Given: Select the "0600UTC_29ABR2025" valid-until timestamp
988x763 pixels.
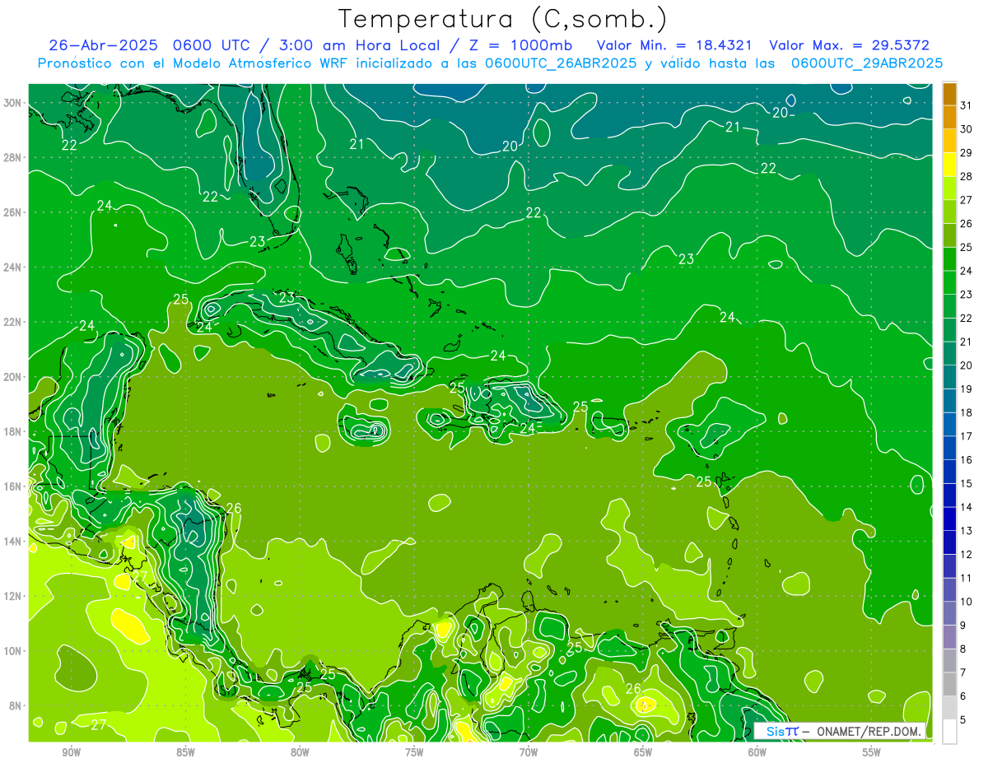Looking at the screenshot, I should [x=867, y=63].
